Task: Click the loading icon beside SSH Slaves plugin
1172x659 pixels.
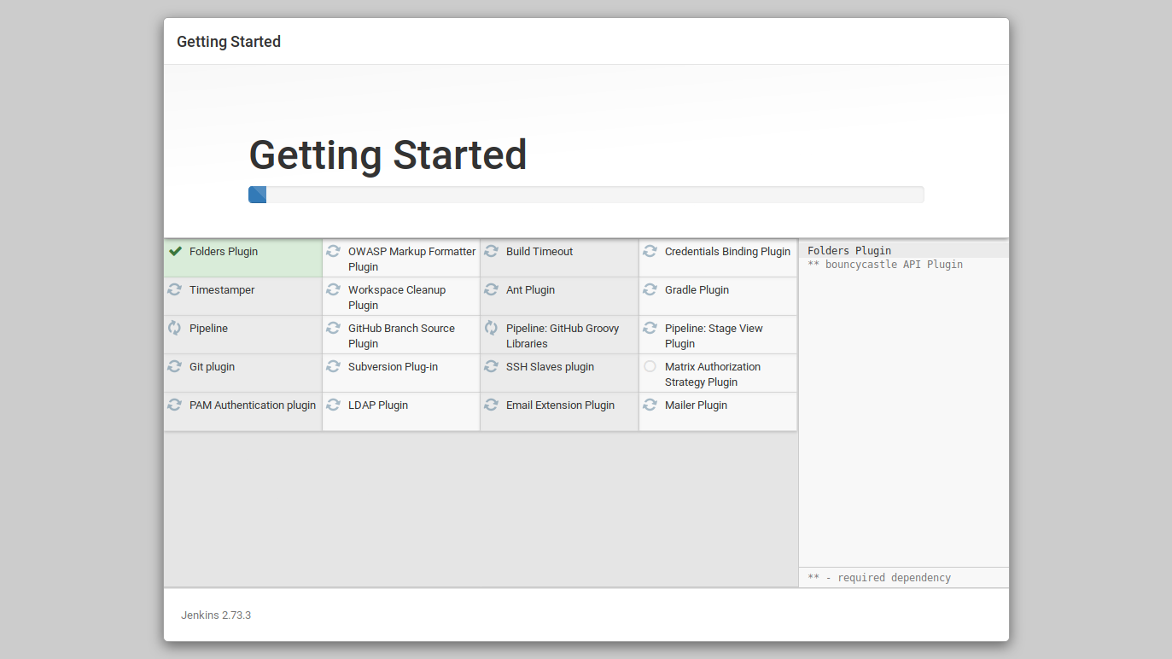Action: pos(491,366)
